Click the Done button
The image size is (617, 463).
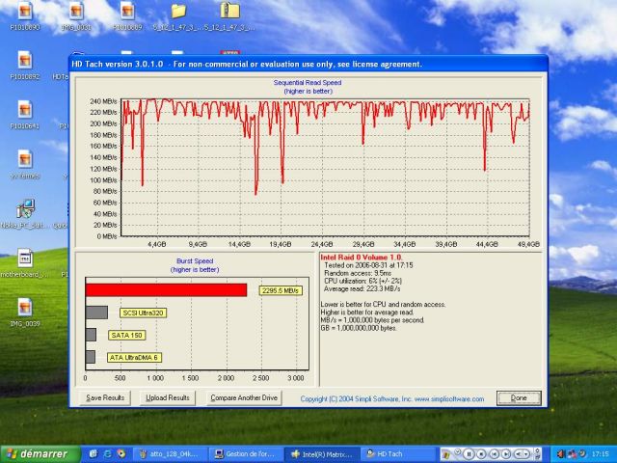tap(519, 398)
